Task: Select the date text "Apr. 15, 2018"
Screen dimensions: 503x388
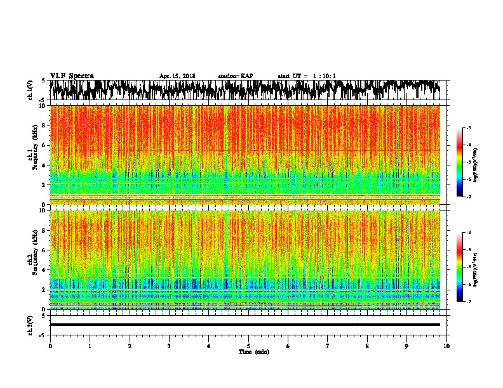Action: (177, 76)
